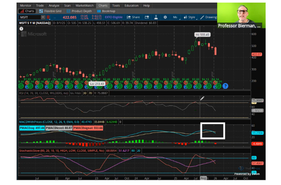This screenshot has height=185, width=281.
Task: Click the ellipsis button beside the symbol box
Action: 54,17
